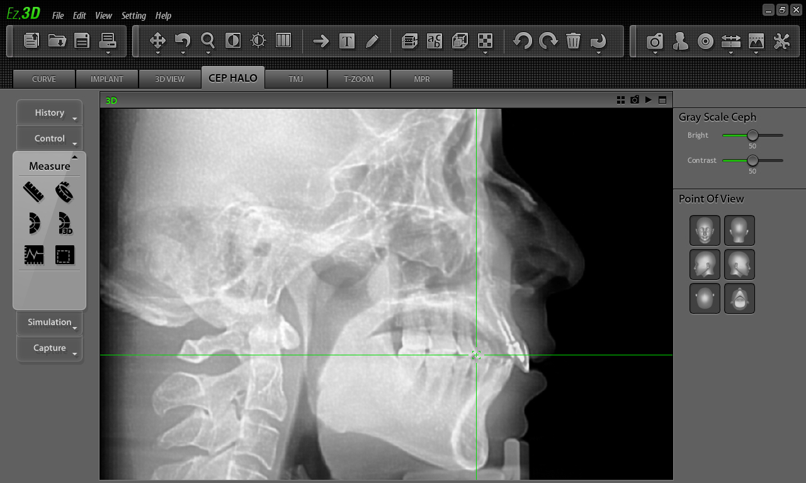Open the Help menu
This screenshot has width=806, height=483.
click(163, 16)
